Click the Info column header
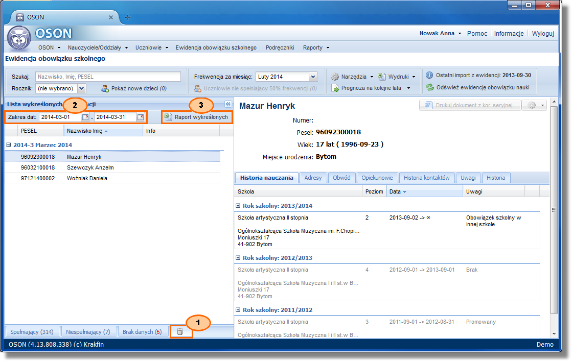The height and width of the screenshot is (362, 572). pos(181,131)
